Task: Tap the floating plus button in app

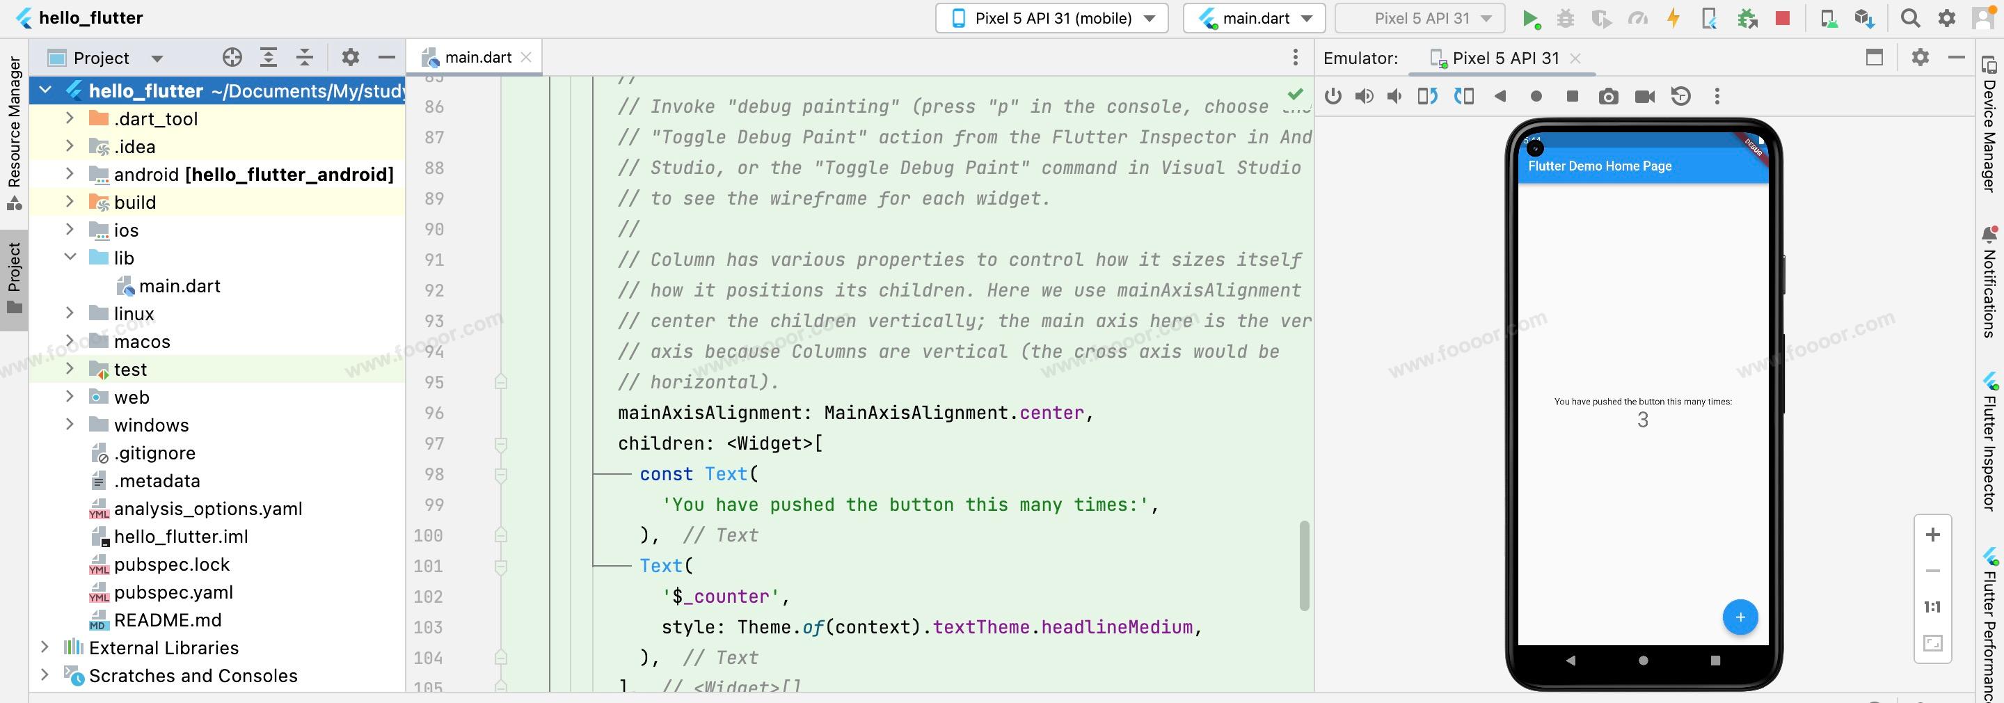Action: pos(1740,617)
